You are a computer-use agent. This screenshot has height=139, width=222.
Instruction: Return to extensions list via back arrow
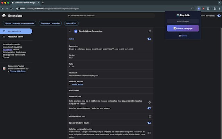(70, 31)
